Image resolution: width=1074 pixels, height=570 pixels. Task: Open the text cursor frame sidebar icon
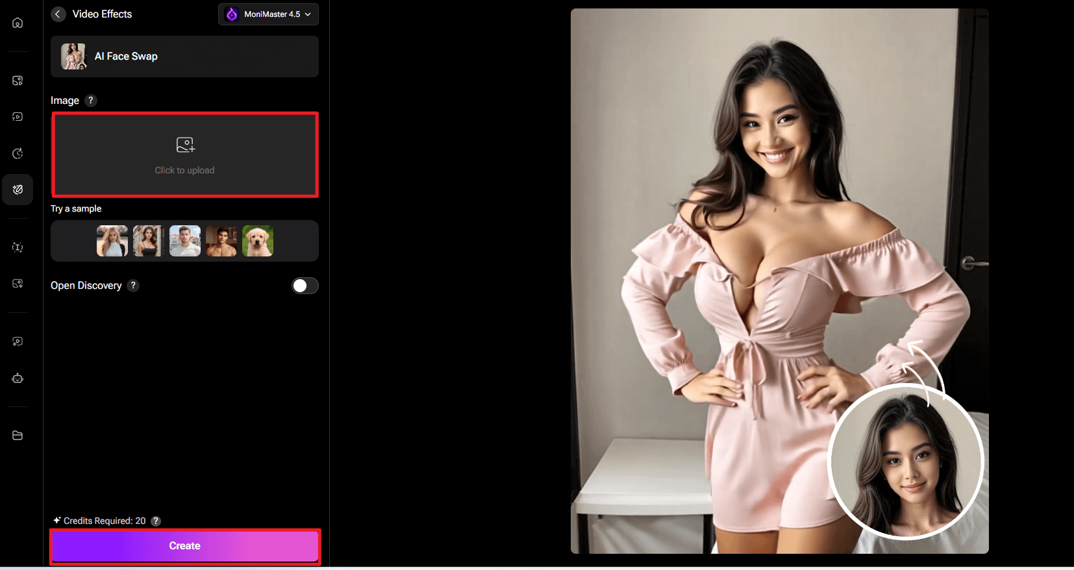18,247
